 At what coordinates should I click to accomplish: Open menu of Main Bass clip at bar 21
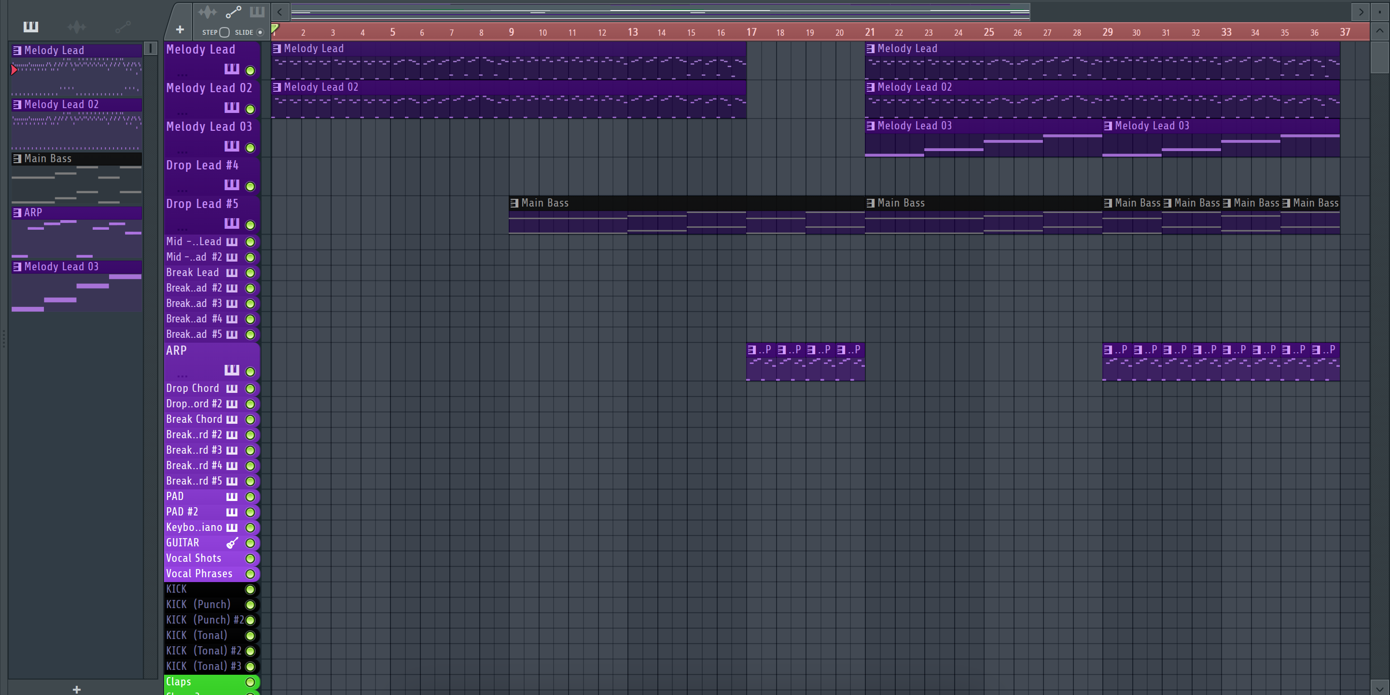click(870, 203)
